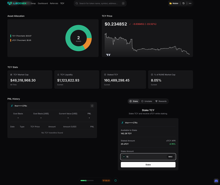Click thor••••276c address in PNL History
The height and width of the screenshot is (185, 220).
click(x=21, y=106)
